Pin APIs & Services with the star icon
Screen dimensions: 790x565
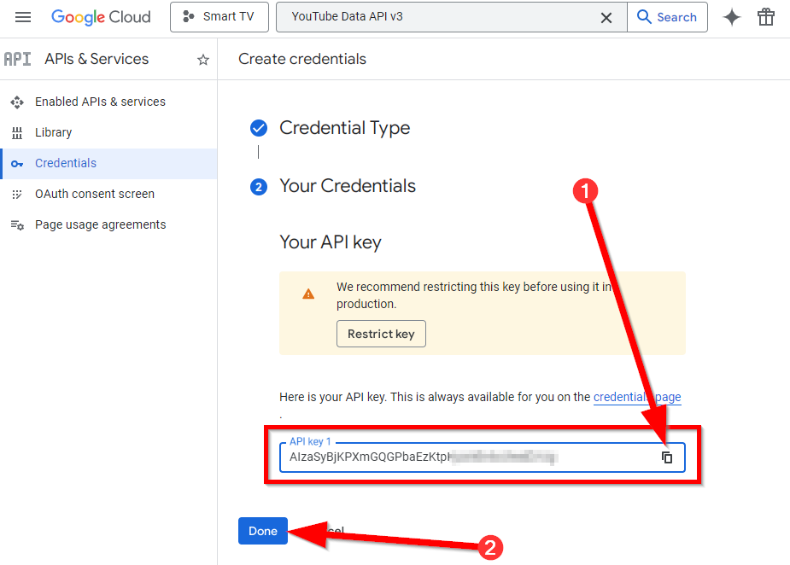coord(203,60)
